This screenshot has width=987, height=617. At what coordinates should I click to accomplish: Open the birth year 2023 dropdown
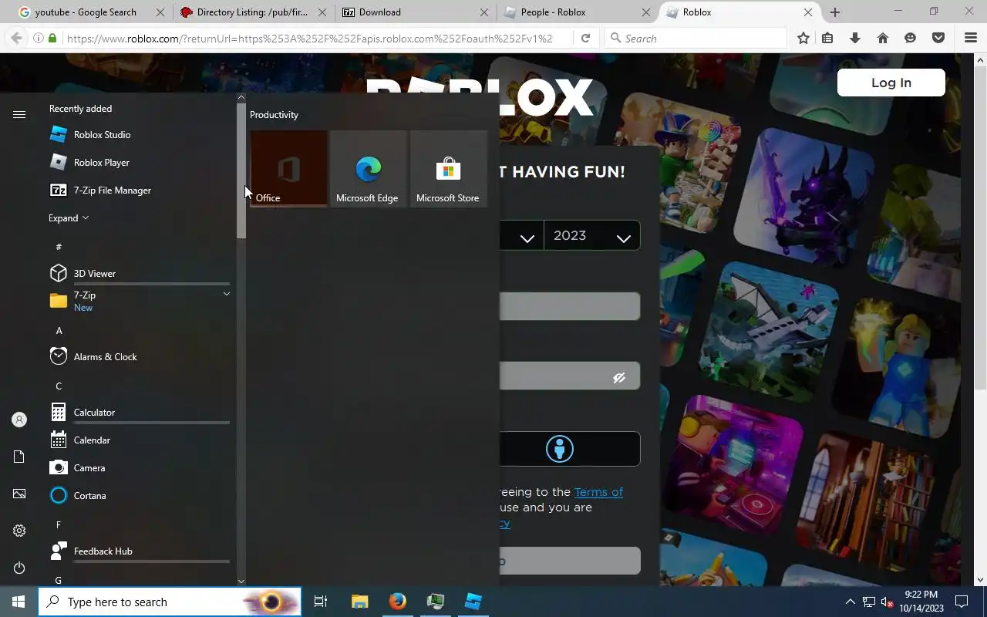592,236
